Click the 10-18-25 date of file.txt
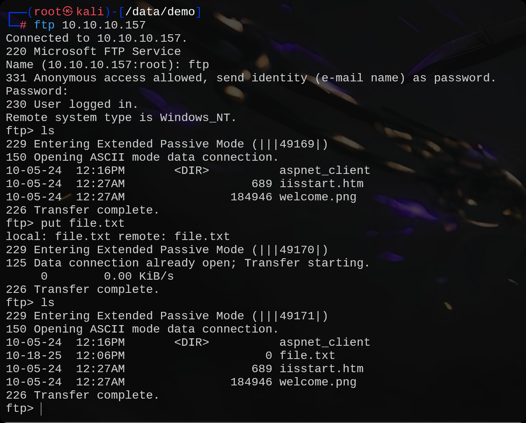 pos(34,356)
